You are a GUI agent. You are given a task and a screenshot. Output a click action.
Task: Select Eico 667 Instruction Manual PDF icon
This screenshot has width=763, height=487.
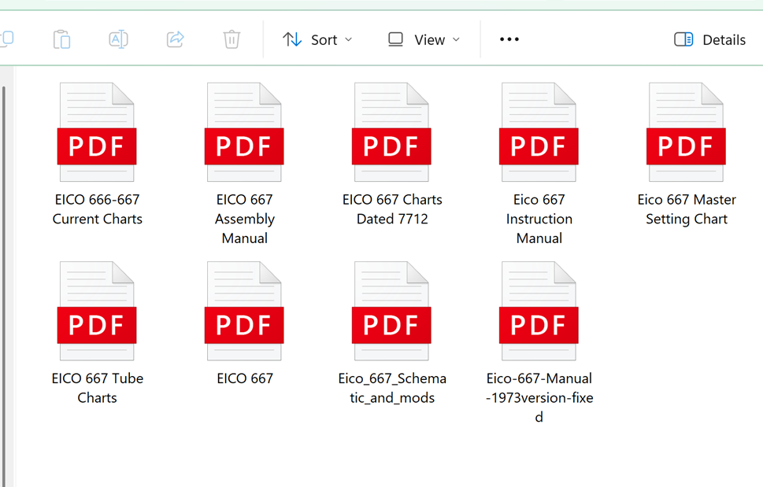[x=539, y=132]
